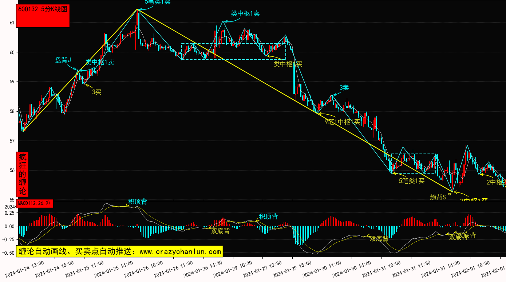This screenshot has width=506, height=282.
Task: Select the 0.00 MACD zero-line axis value
Action: coord(10,226)
